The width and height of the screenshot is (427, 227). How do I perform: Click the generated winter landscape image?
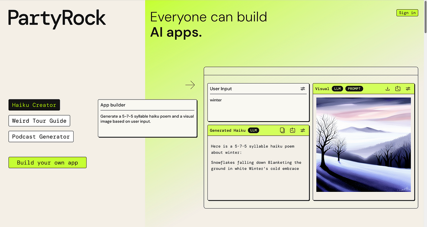(x=363, y=145)
